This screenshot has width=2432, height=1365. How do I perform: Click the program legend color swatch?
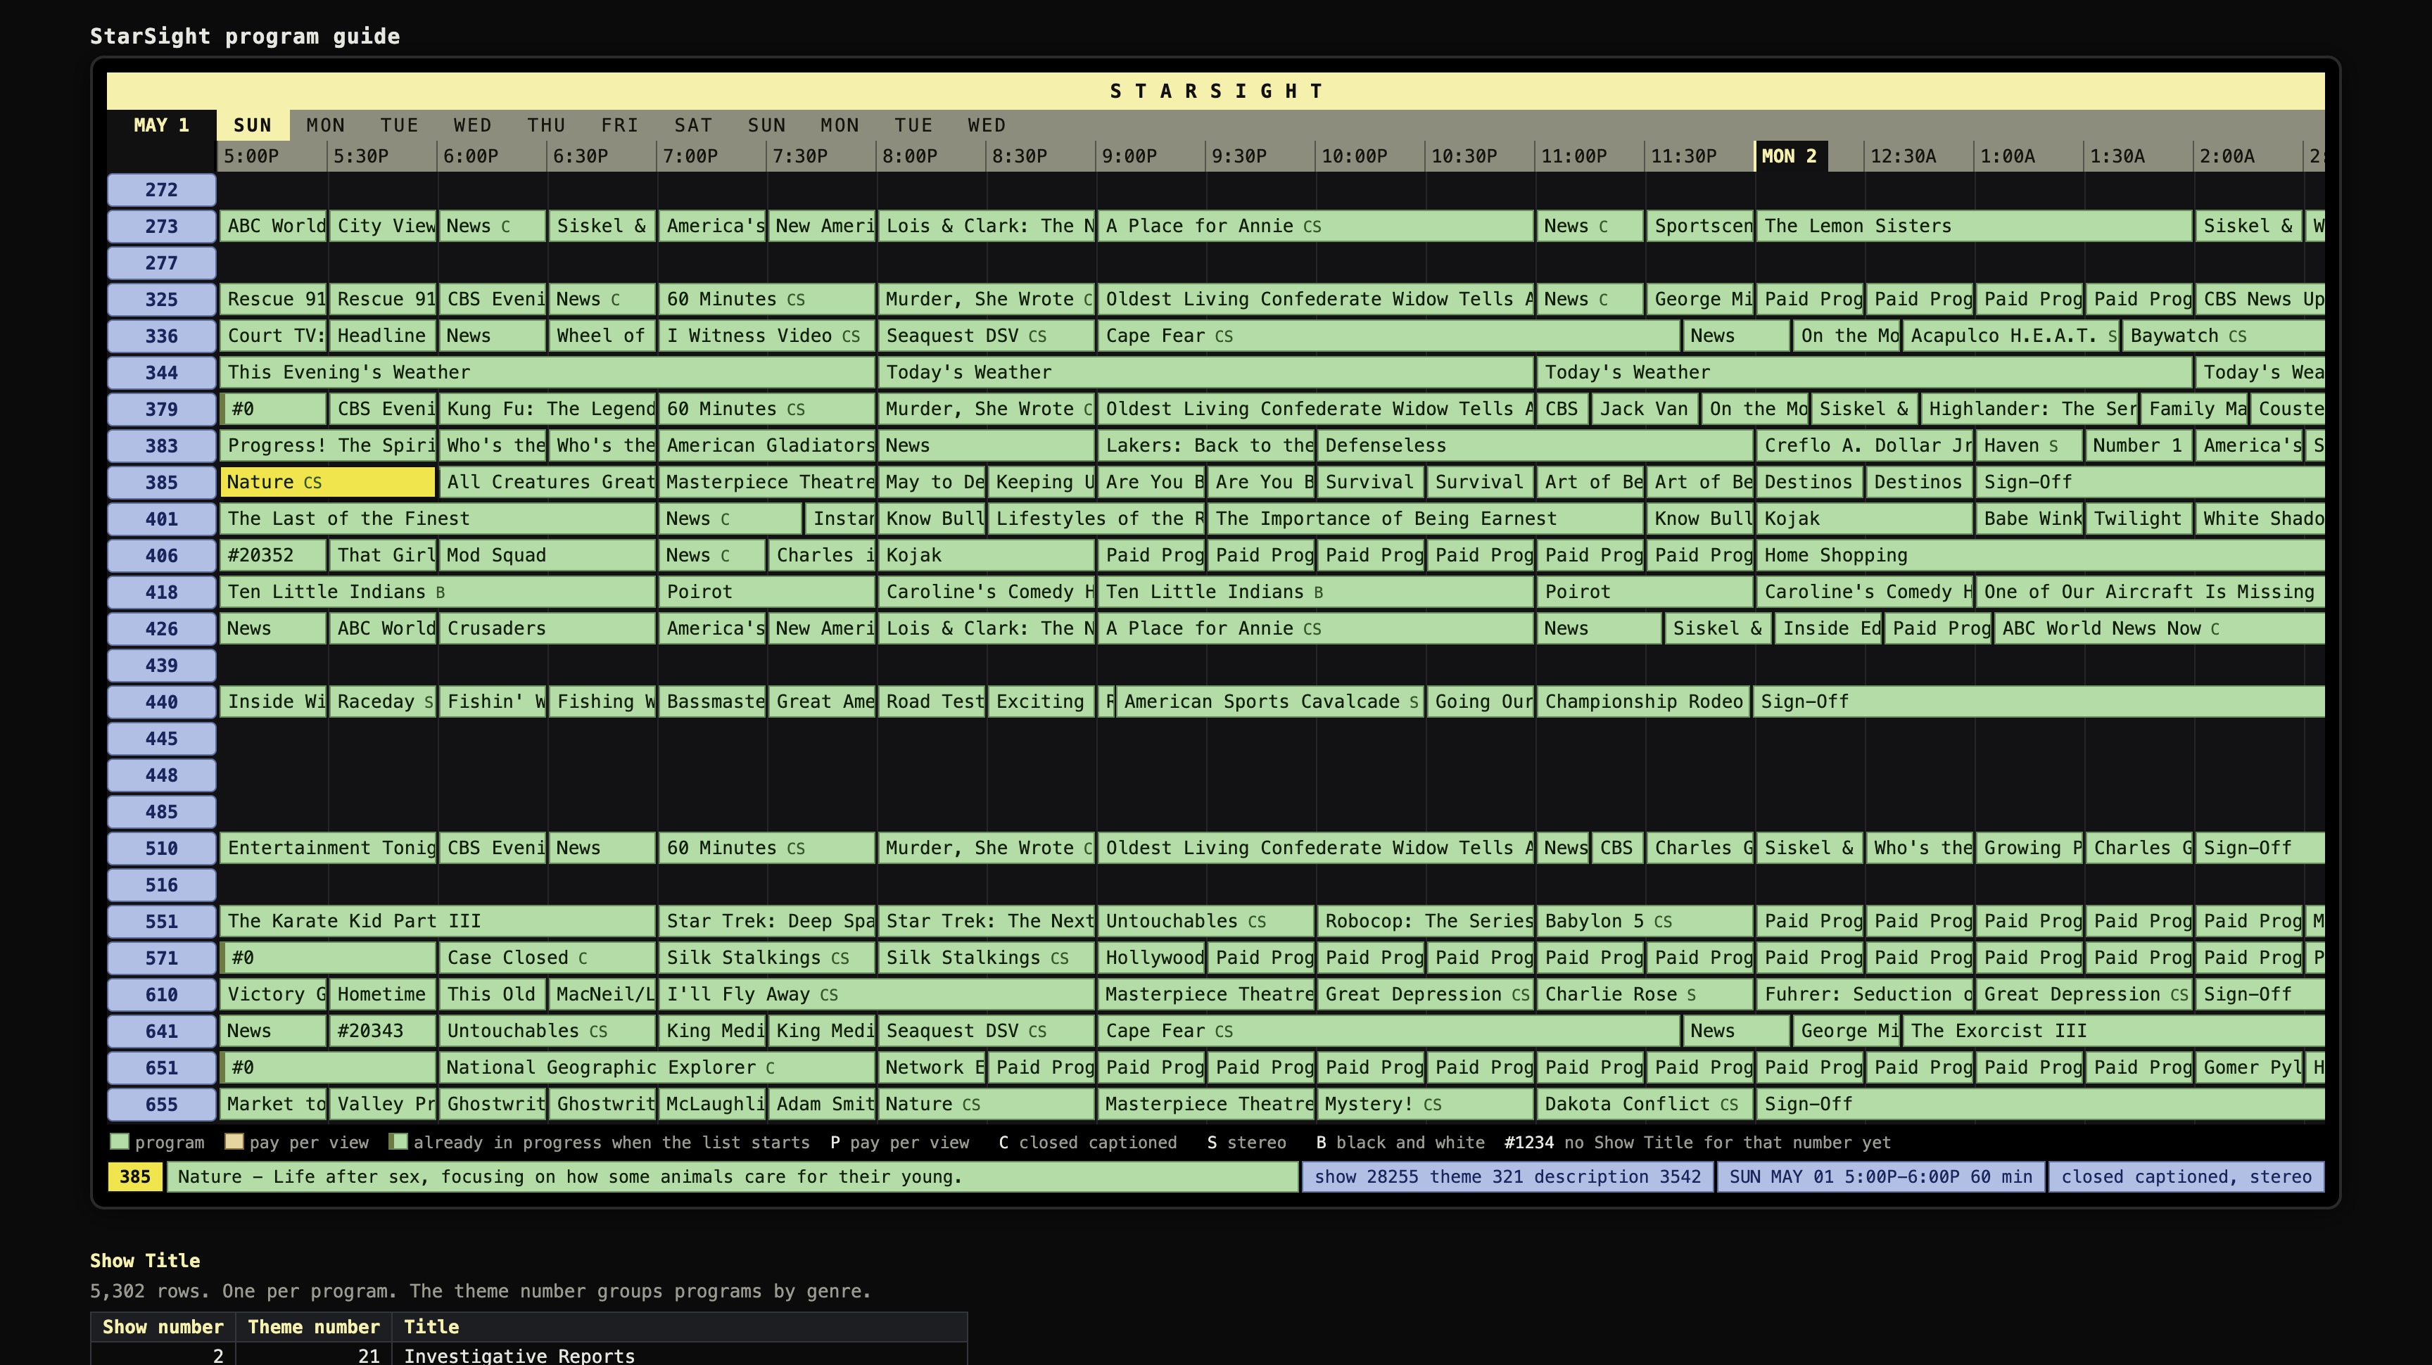(x=120, y=1142)
